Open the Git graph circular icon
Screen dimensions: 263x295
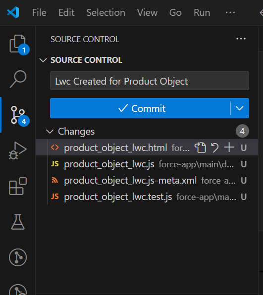tap(18, 257)
